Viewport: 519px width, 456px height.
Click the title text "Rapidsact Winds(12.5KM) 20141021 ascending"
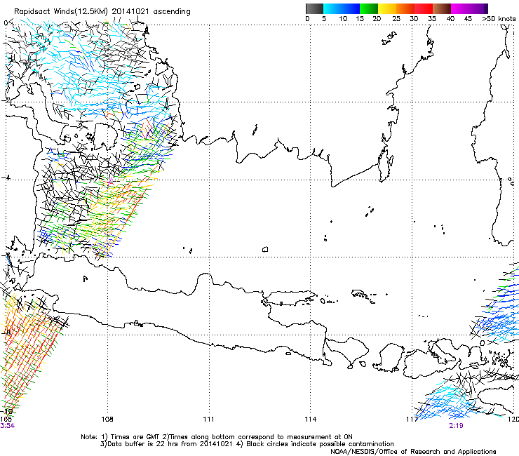pyautogui.click(x=102, y=12)
